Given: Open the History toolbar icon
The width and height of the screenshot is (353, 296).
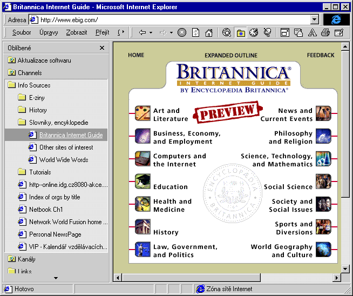Looking at the screenshot, I should tap(254, 32).
